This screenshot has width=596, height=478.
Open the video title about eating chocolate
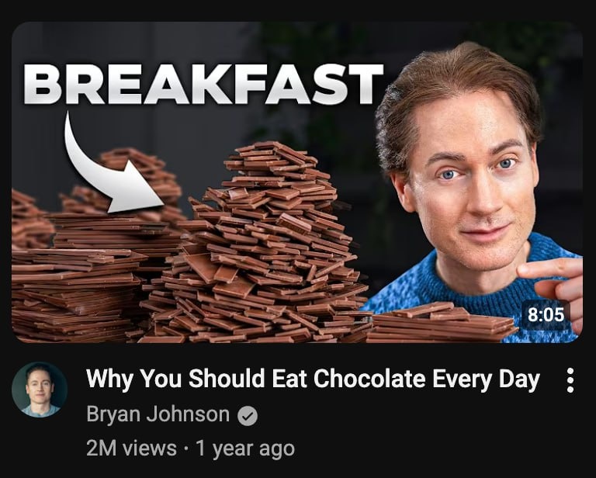313,379
